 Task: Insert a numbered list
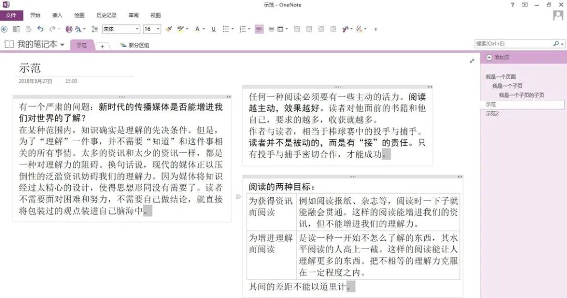click(243, 29)
